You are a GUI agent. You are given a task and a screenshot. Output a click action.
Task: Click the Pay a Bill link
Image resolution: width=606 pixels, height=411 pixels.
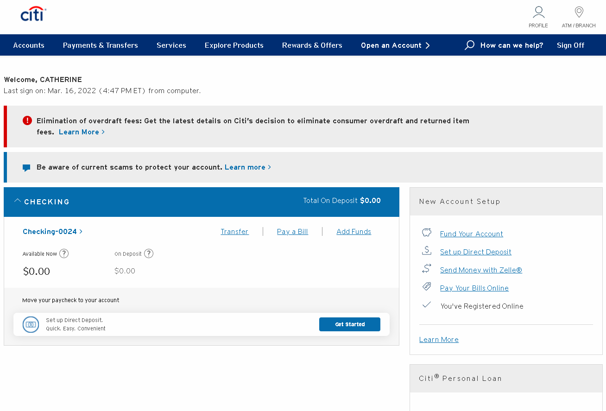tap(292, 232)
